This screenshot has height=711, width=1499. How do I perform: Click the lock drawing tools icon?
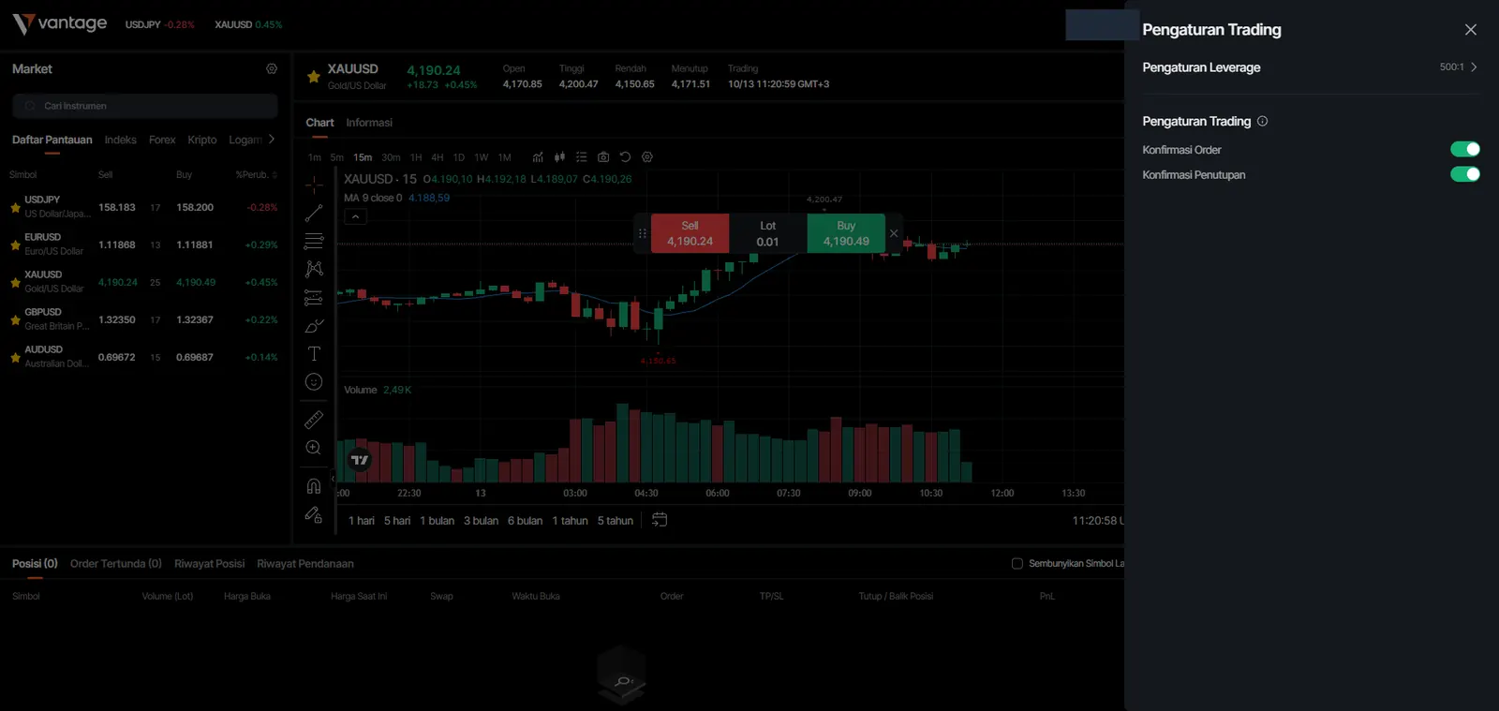click(314, 514)
